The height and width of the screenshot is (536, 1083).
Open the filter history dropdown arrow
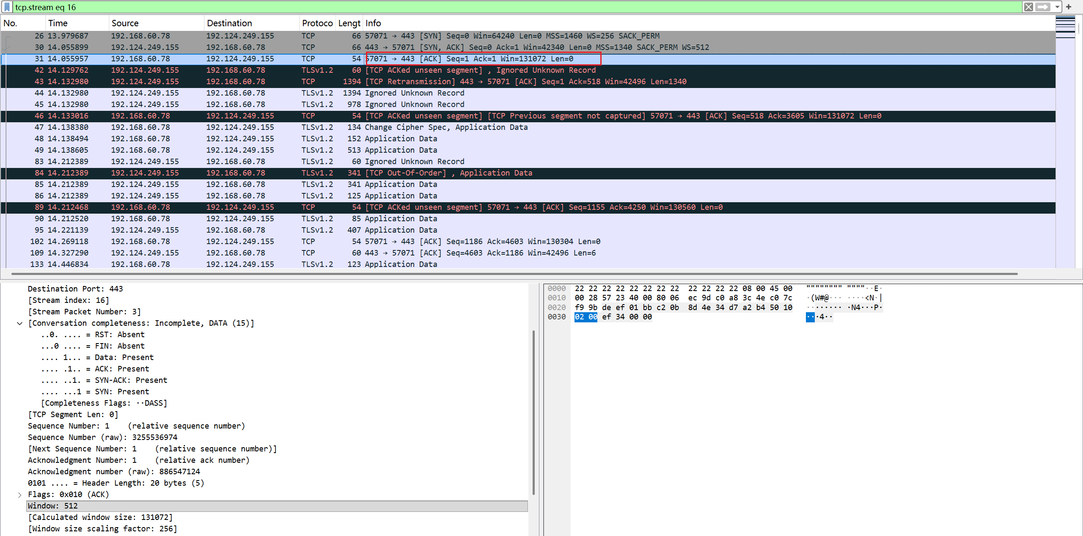coord(1057,7)
